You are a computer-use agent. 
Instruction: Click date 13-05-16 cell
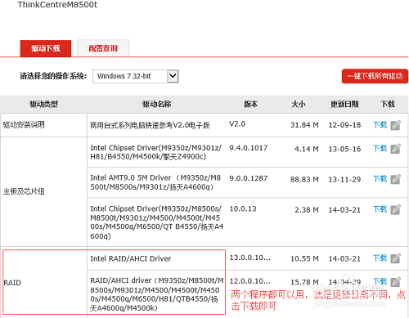344,149
